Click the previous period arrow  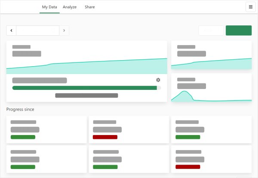(x=11, y=31)
